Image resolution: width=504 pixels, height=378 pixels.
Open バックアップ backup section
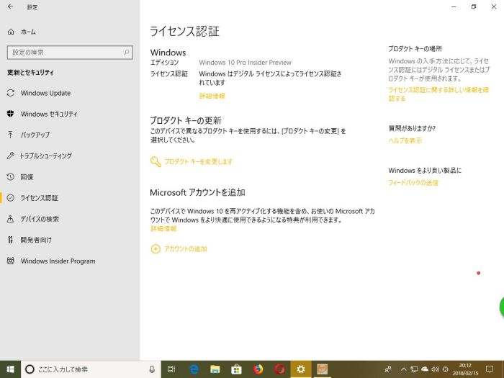pyautogui.click(x=35, y=135)
